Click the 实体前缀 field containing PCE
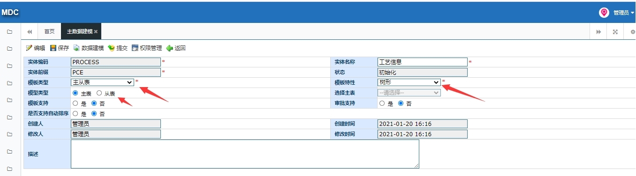Image resolution: width=636 pixels, height=176 pixels. pos(116,72)
